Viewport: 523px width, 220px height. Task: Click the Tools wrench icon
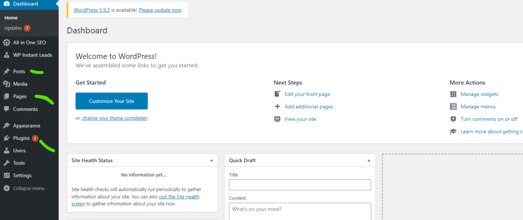(x=6, y=163)
